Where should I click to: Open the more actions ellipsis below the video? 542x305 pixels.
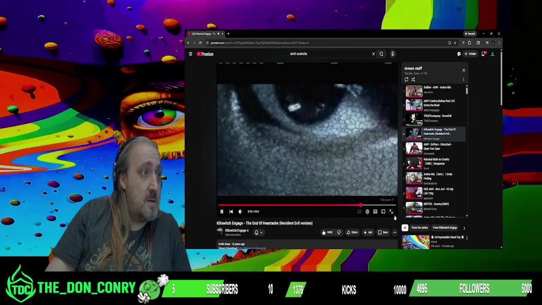point(395,232)
